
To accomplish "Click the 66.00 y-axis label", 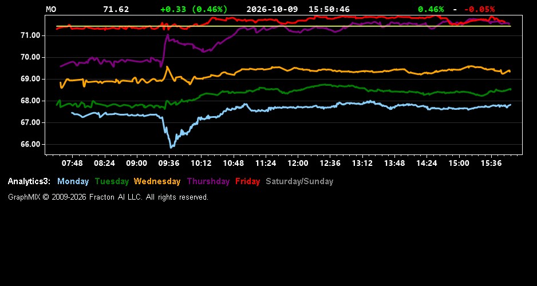I will (31, 144).
